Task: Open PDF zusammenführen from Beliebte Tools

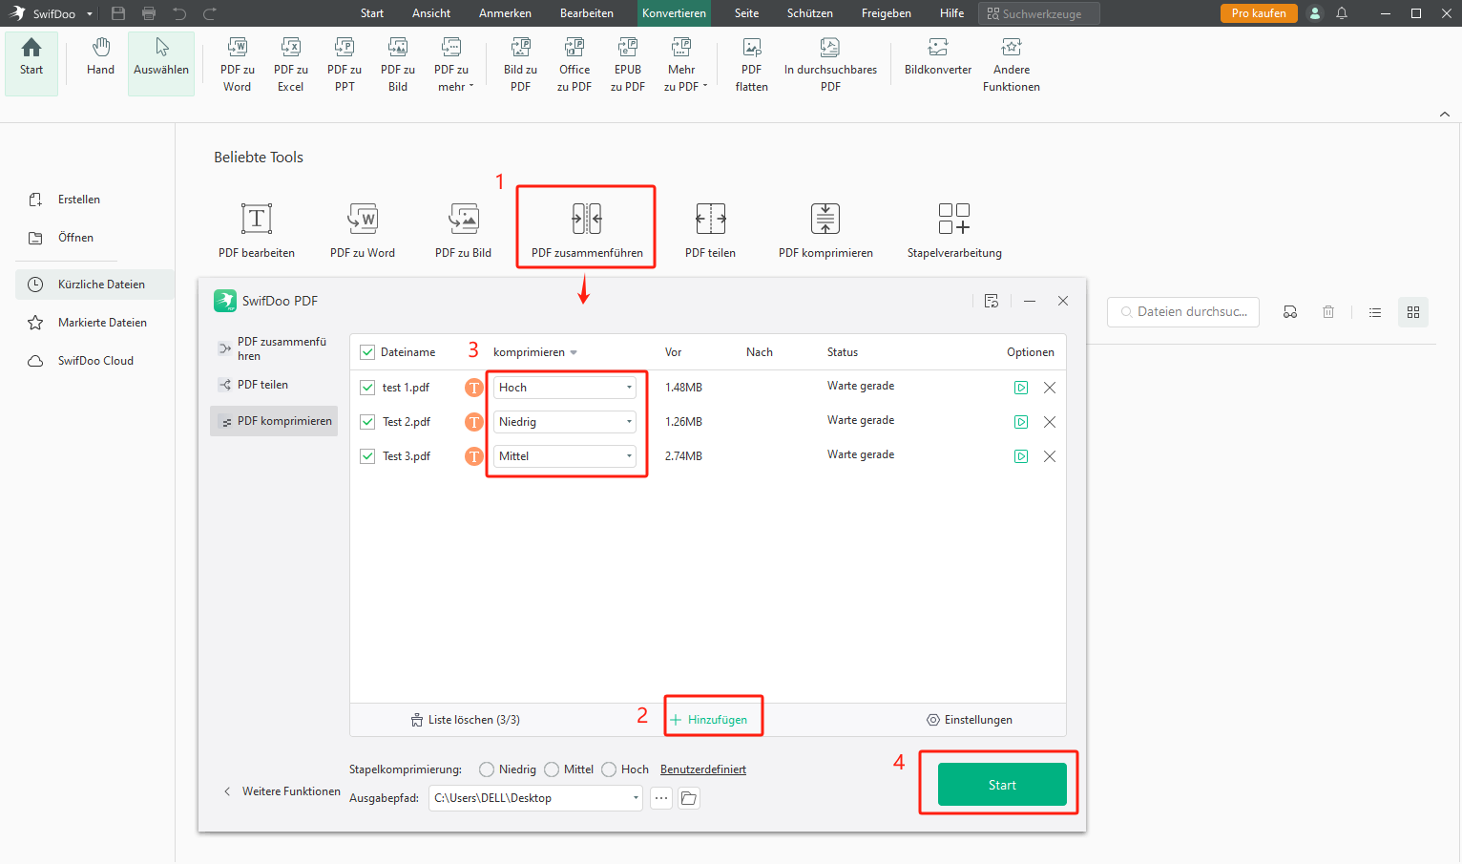Action: click(587, 230)
